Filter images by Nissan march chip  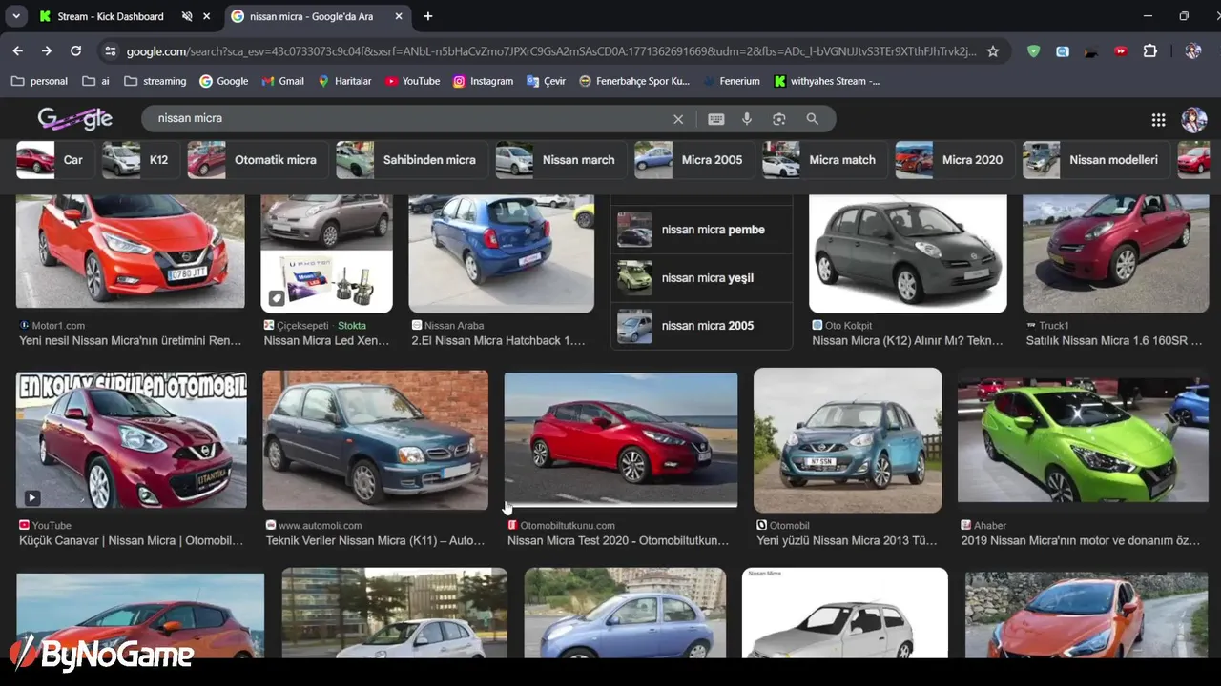560,160
